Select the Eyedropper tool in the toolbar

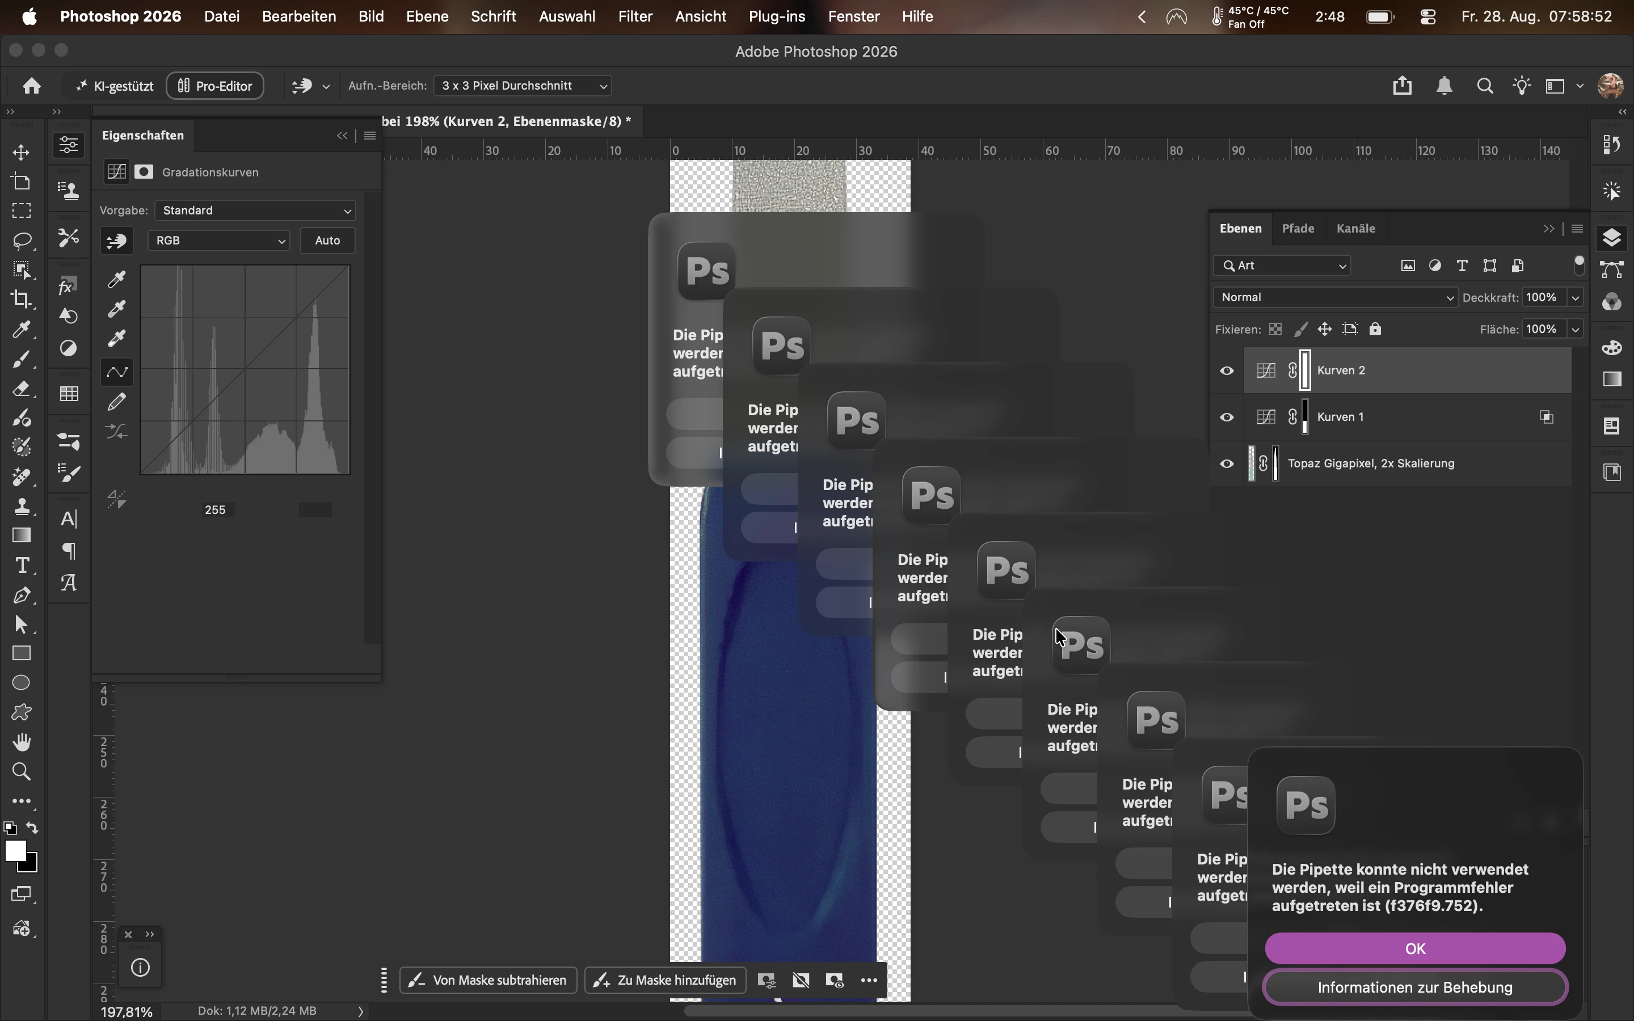(x=22, y=330)
